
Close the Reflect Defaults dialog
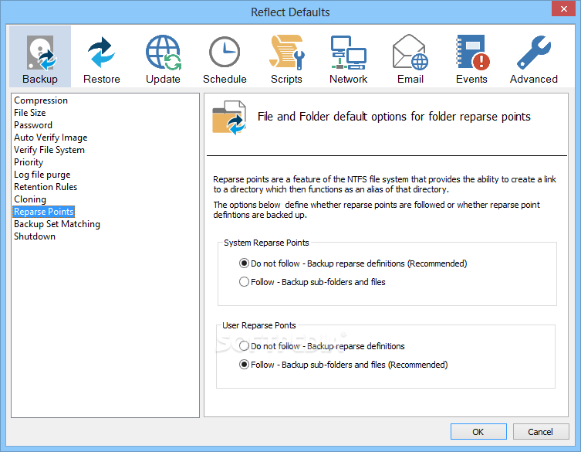[563, 9]
